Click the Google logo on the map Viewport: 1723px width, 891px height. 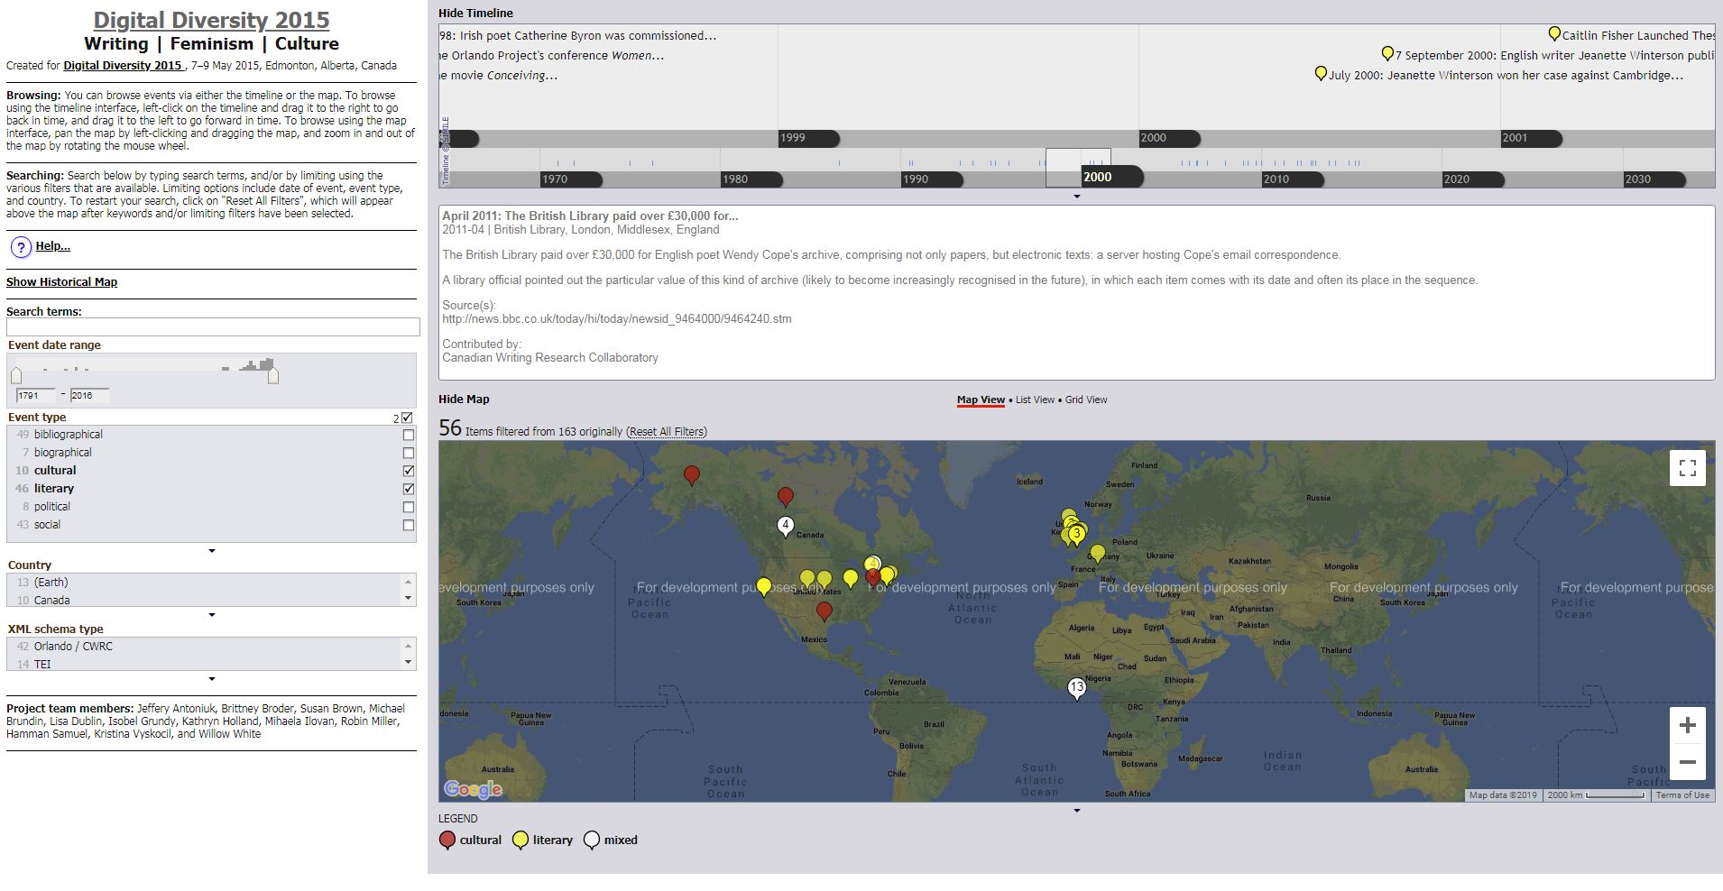[473, 789]
